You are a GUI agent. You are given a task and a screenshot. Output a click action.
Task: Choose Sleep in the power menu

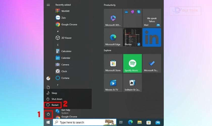(x=54, y=93)
